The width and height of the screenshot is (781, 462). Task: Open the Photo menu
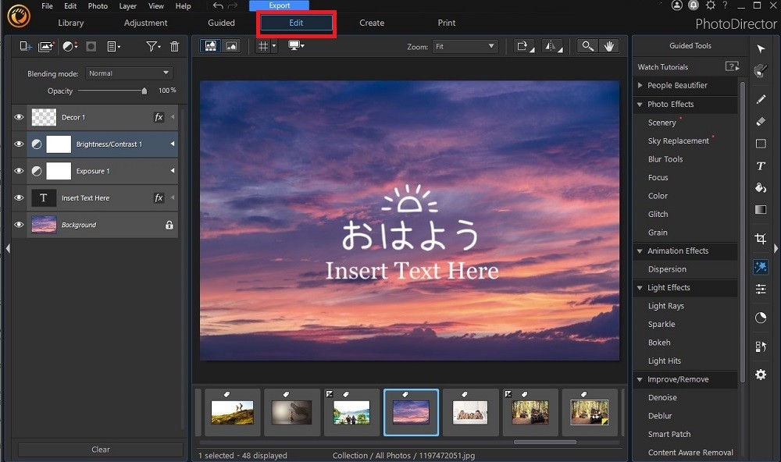(x=97, y=5)
